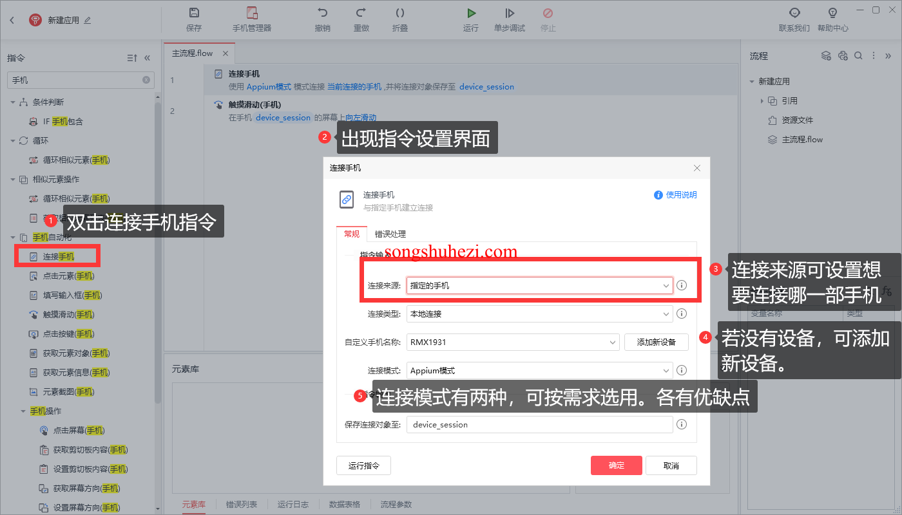The width and height of the screenshot is (902, 515).
Task: Save the flow with 保存
Action: [x=194, y=20]
